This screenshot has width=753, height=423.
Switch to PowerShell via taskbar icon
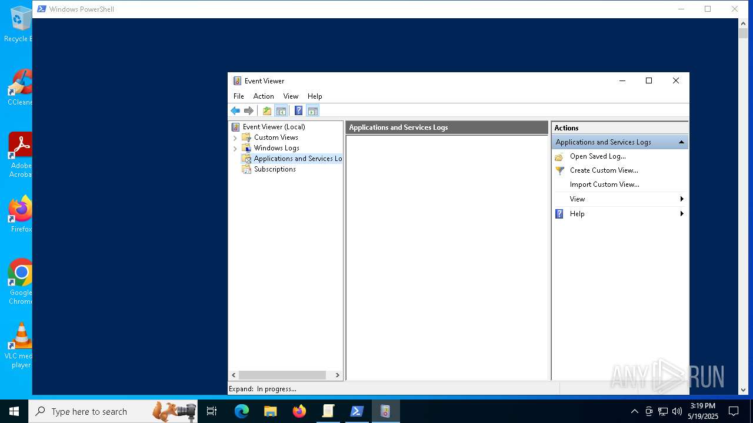click(356, 411)
